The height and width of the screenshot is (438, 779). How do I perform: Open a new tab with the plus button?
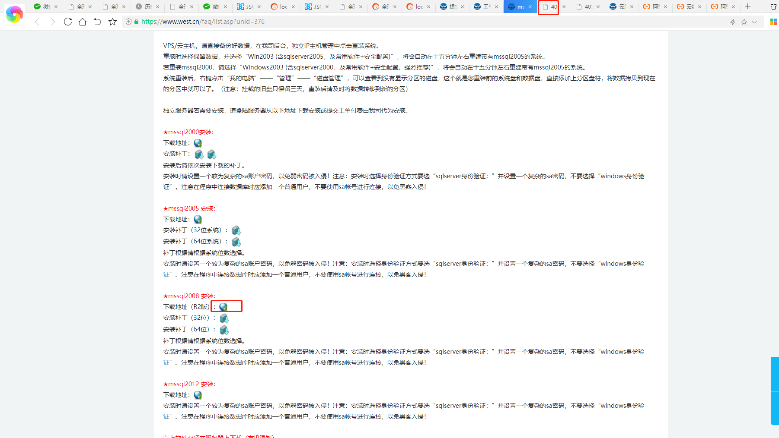pyautogui.click(x=747, y=6)
